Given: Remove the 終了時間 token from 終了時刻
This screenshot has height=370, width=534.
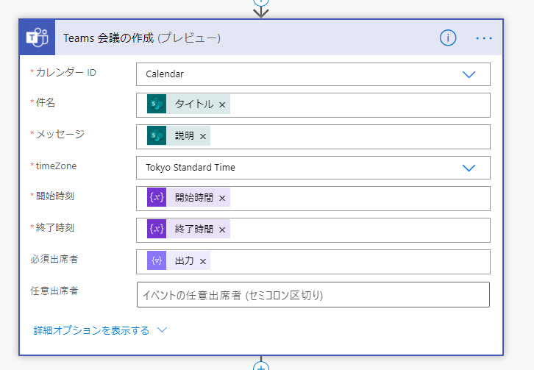Looking at the screenshot, I should 222,230.
